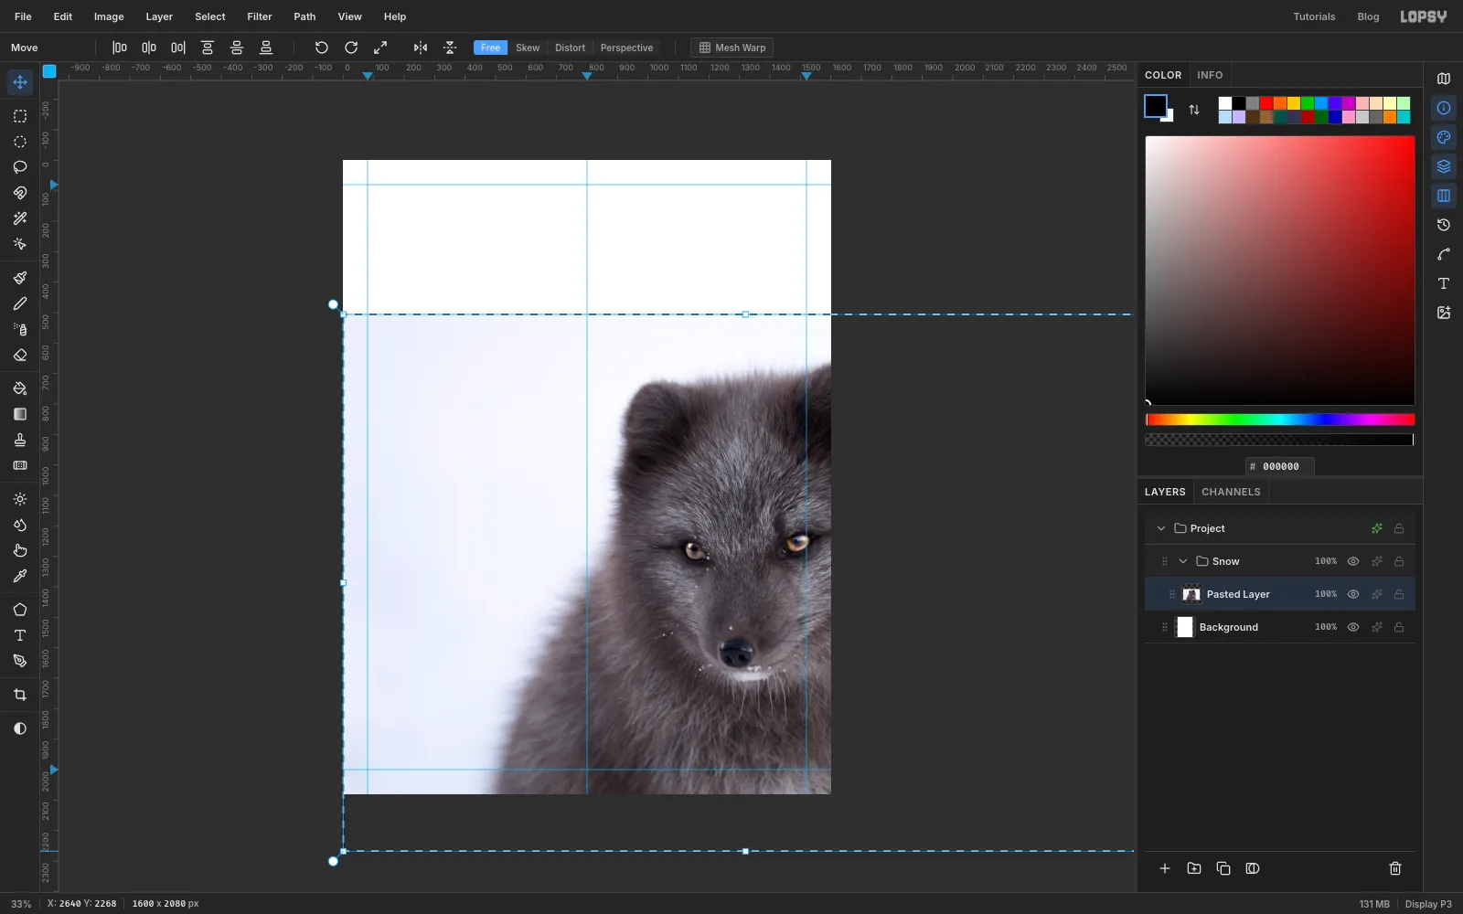The image size is (1463, 914).
Task: Pick the red swatch in palette
Action: tap(1266, 103)
